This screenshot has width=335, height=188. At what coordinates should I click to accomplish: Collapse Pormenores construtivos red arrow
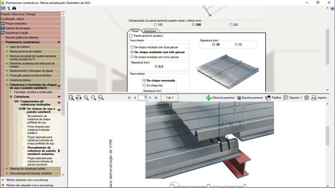click(59, 42)
